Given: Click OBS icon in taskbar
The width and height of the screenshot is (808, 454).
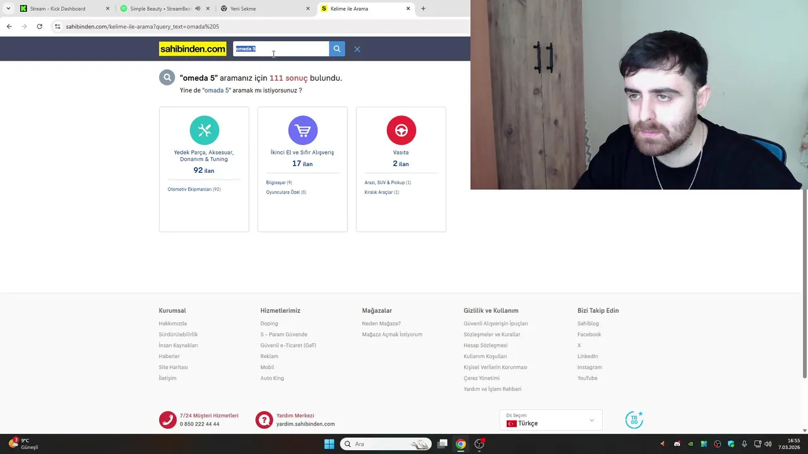Looking at the screenshot, I should pyautogui.click(x=480, y=444).
